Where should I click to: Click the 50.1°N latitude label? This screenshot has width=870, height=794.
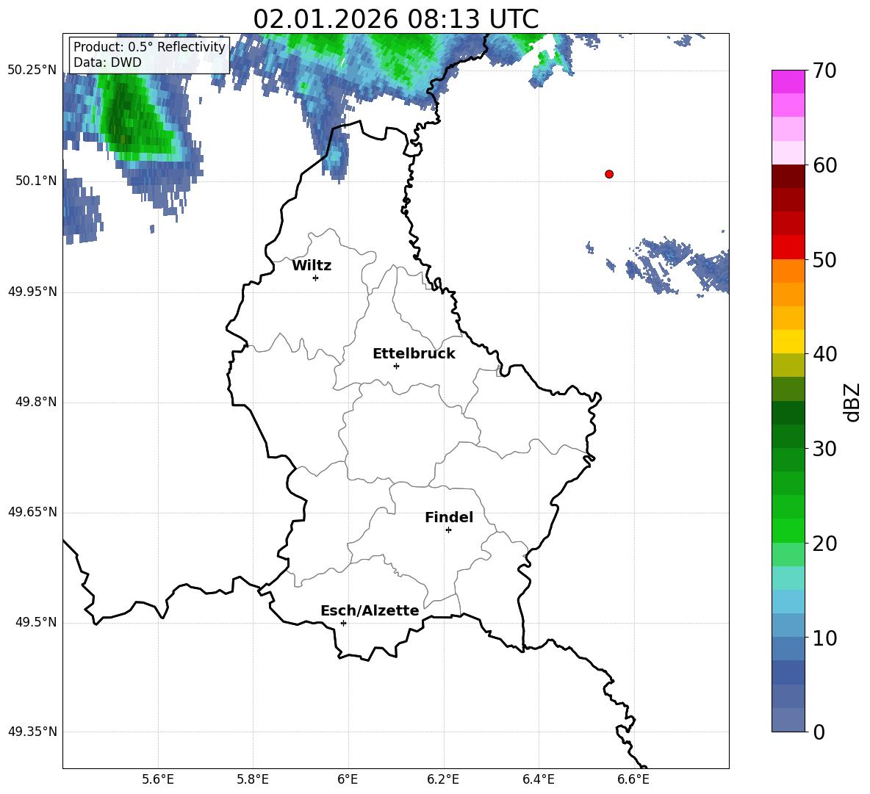36,181
